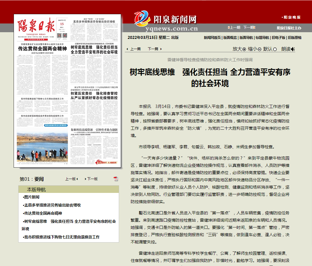The height and width of the screenshot is (266, 312).
Task: Start reading aloud with 朗读
Action: (x=286, y=49)
